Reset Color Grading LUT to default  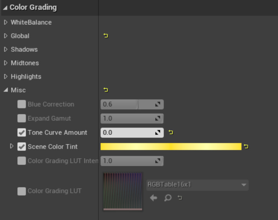180,198
